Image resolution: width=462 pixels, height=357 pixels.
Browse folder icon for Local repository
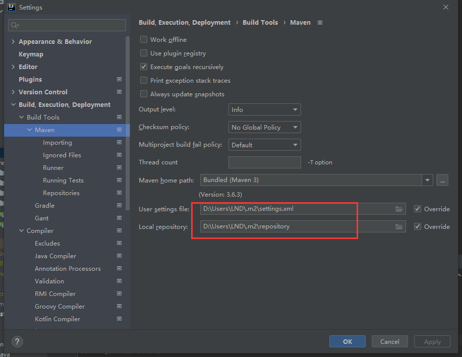click(x=399, y=226)
